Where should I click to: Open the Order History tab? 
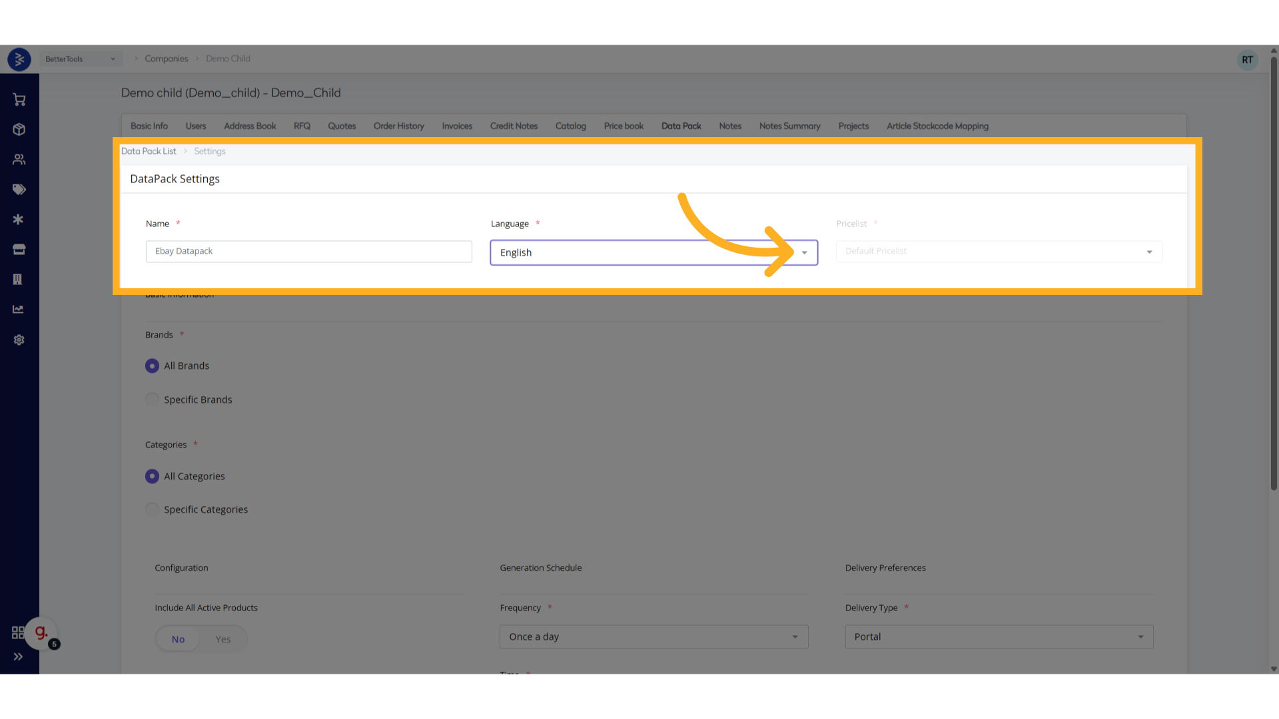tap(398, 126)
